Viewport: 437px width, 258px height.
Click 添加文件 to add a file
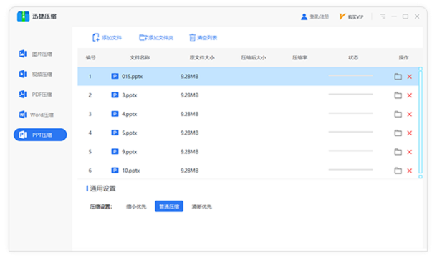107,38
